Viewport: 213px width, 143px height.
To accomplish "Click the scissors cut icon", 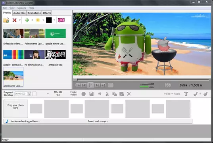I will coord(107,94).
